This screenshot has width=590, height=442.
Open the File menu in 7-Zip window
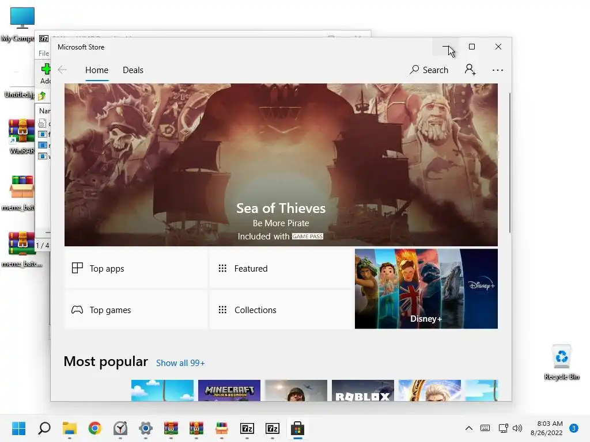pyautogui.click(x=44, y=54)
